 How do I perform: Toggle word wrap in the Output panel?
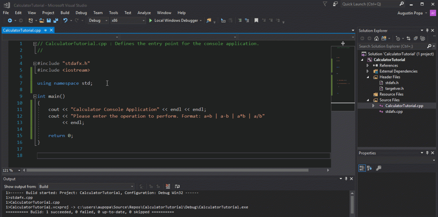(x=177, y=187)
